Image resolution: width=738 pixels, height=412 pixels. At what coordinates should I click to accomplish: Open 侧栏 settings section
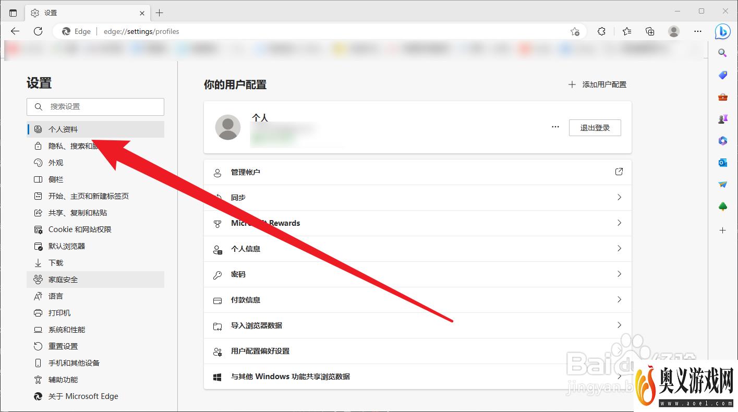[95, 179]
